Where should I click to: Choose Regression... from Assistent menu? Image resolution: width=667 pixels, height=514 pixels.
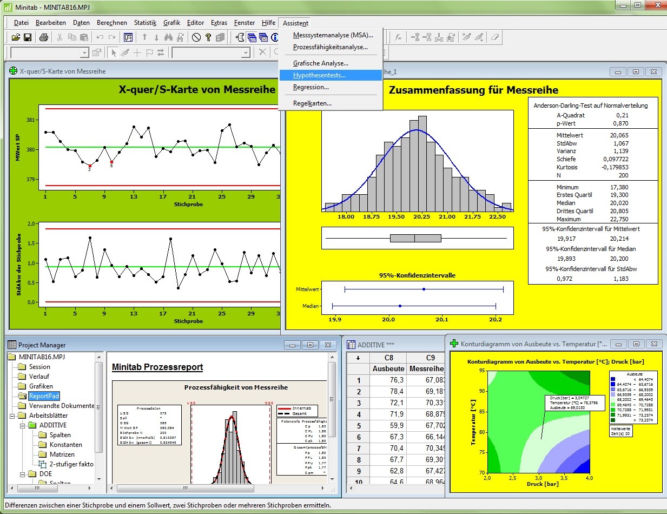click(331, 87)
